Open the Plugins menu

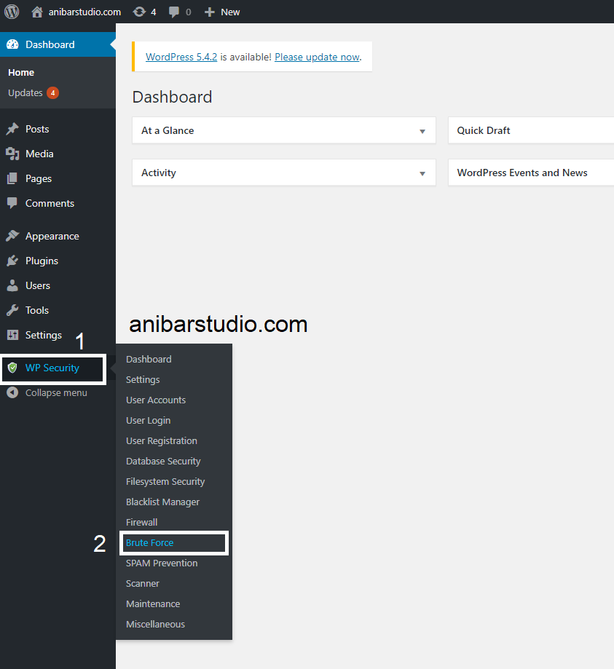pos(42,261)
